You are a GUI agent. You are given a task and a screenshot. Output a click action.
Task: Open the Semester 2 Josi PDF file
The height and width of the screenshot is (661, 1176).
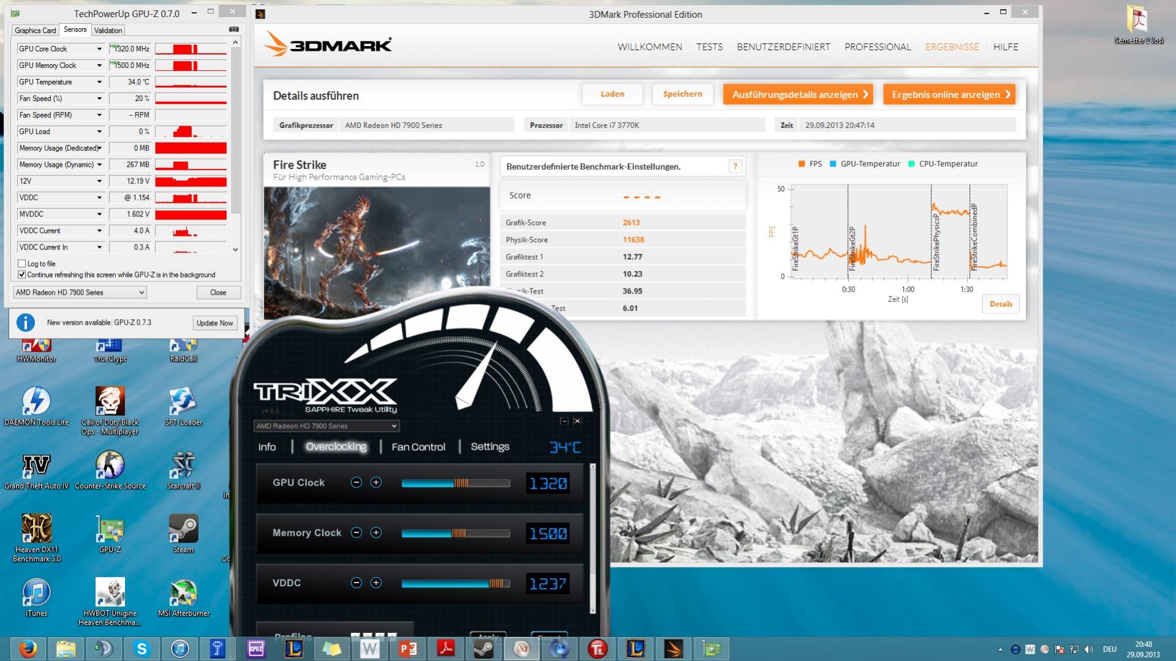(1139, 25)
